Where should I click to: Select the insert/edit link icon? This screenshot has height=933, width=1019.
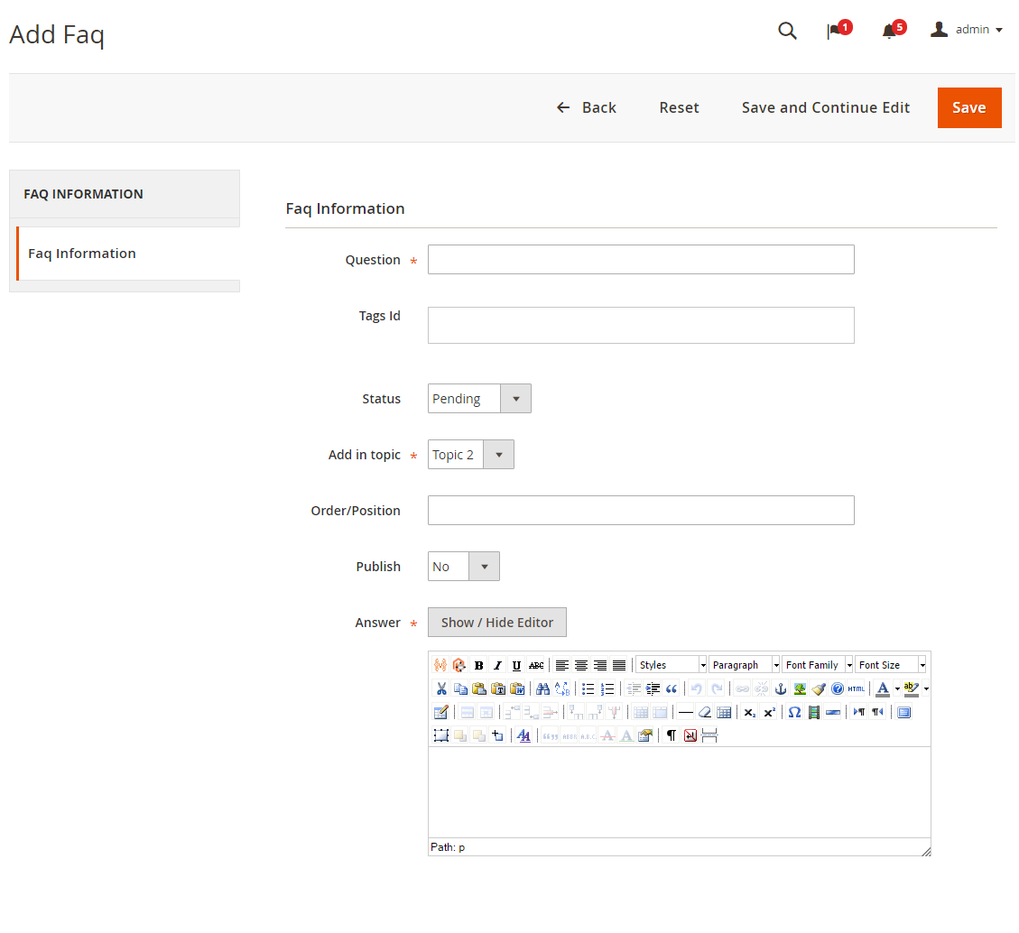(740, 688)
